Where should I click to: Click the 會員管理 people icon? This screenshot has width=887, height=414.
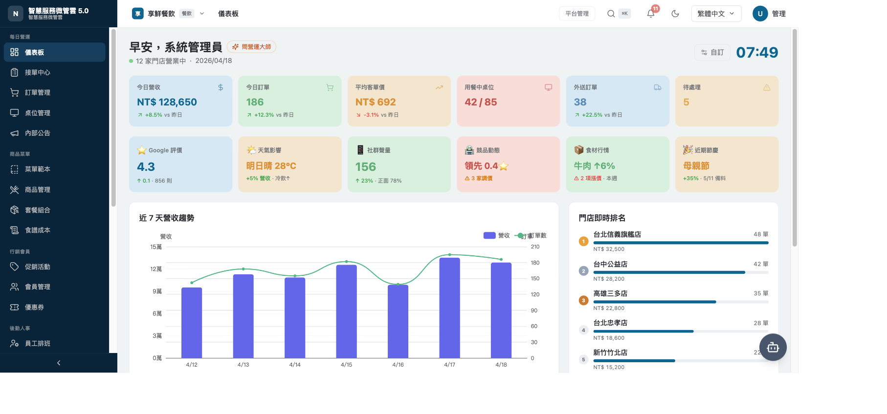(14, 287)
